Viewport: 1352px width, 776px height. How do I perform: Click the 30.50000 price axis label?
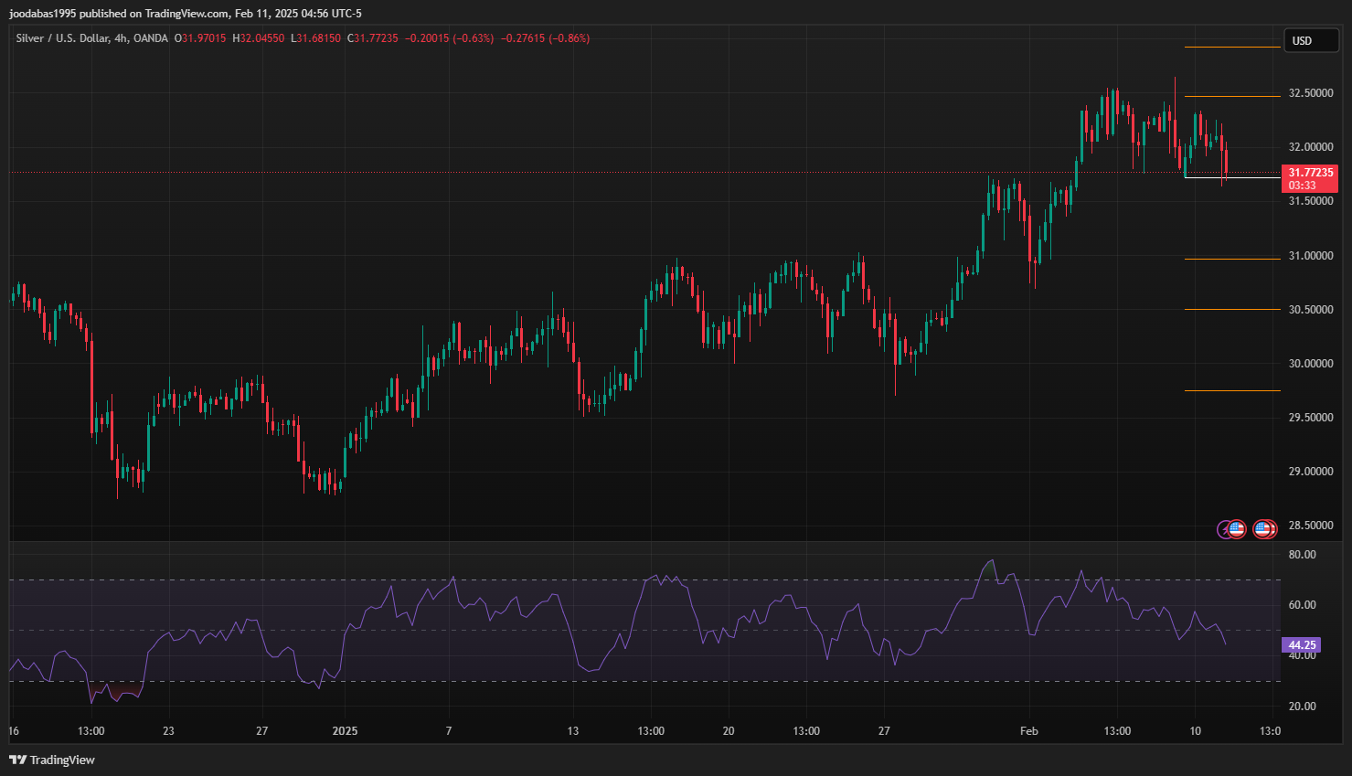point(1311,310)
